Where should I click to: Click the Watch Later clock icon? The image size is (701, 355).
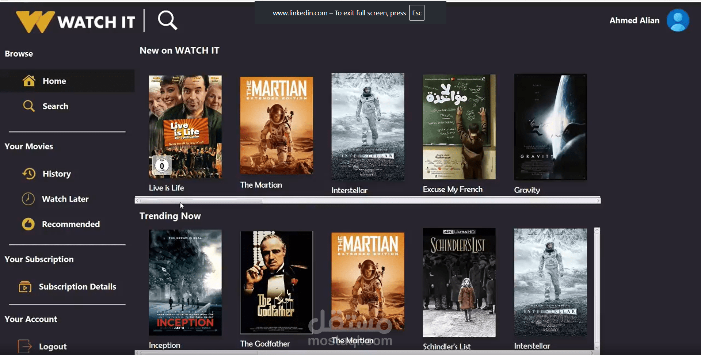coord(28,199)
